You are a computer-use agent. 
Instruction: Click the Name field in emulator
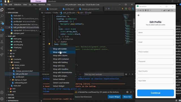click(x=156, y=33)
